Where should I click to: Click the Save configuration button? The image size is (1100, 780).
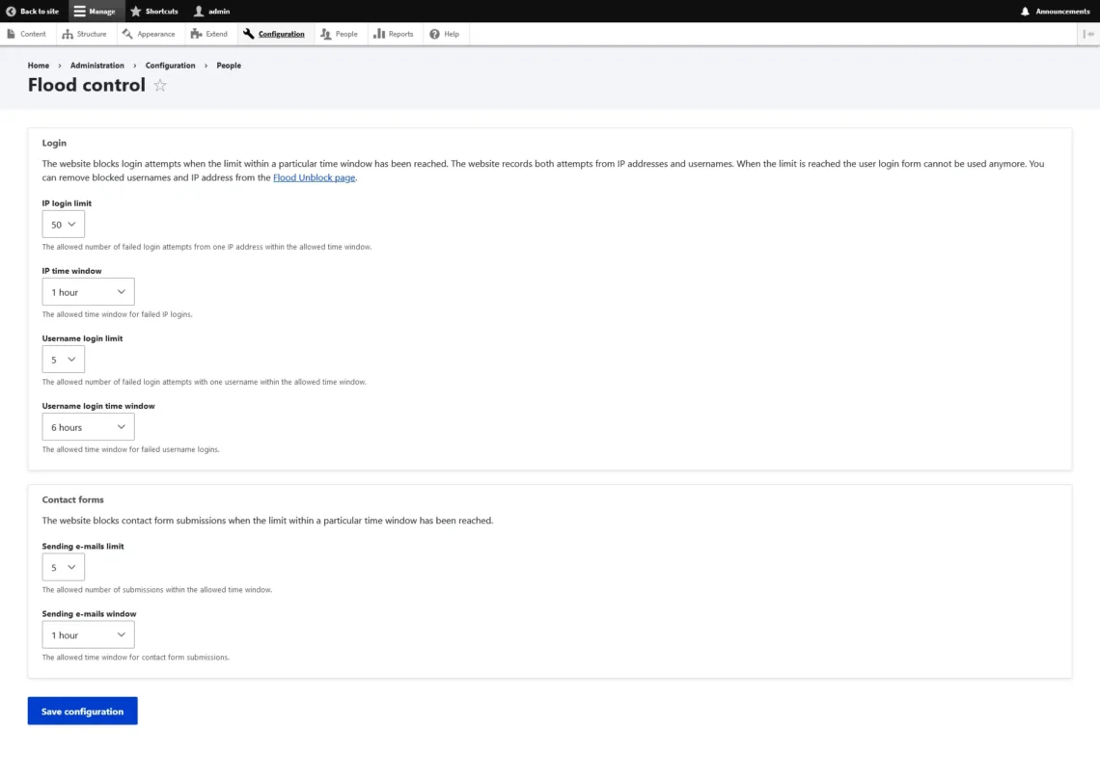(82, 712)
